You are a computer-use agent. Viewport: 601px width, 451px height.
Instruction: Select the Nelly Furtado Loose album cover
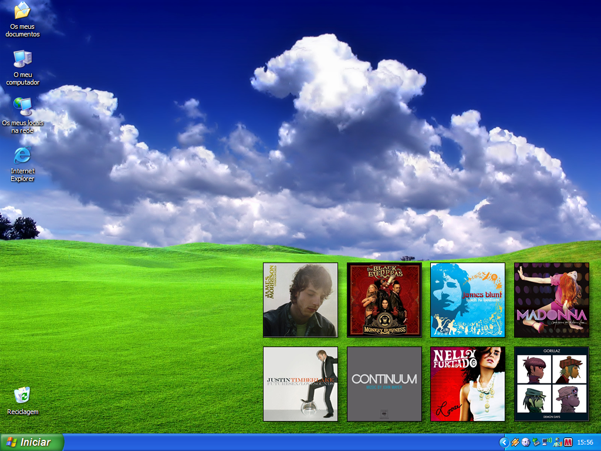[468, 384]
